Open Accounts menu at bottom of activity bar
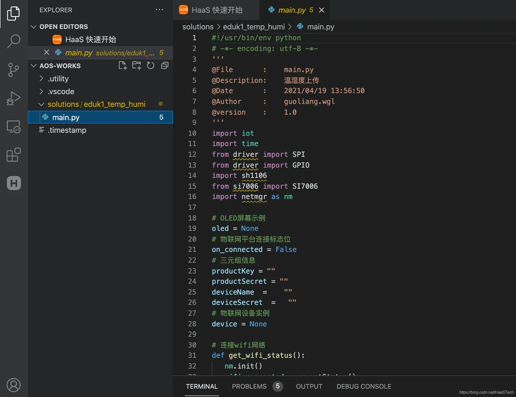Image resolution: width=516 pixels, height=397 pixels. tap(14, 385)
